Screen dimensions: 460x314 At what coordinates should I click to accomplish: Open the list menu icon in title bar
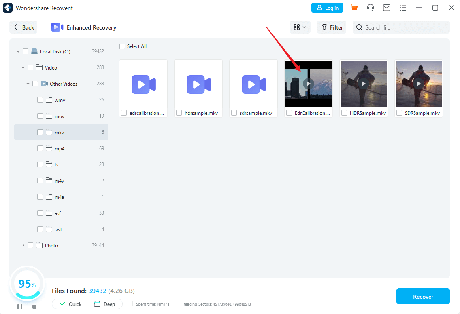[x=402, y=8]
